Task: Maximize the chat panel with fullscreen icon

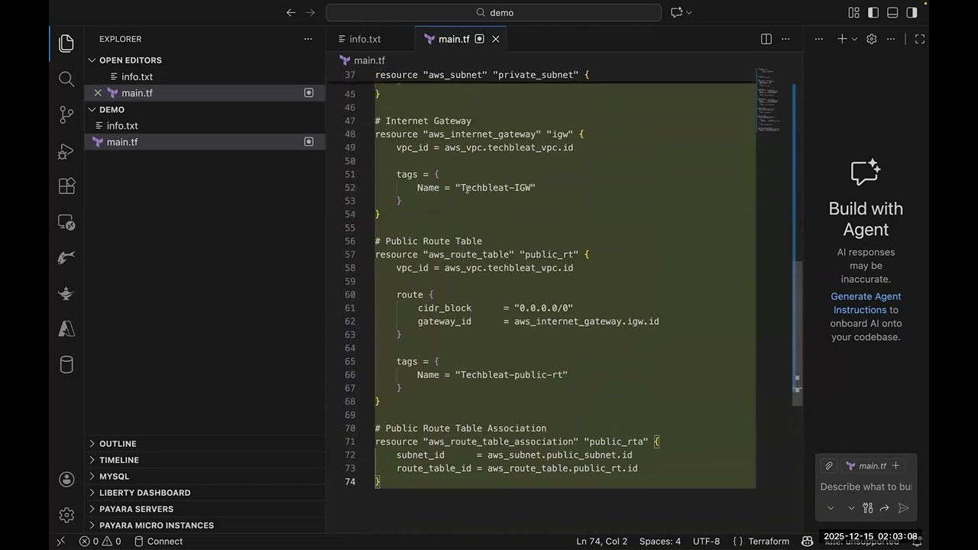Action: point(920,39)
